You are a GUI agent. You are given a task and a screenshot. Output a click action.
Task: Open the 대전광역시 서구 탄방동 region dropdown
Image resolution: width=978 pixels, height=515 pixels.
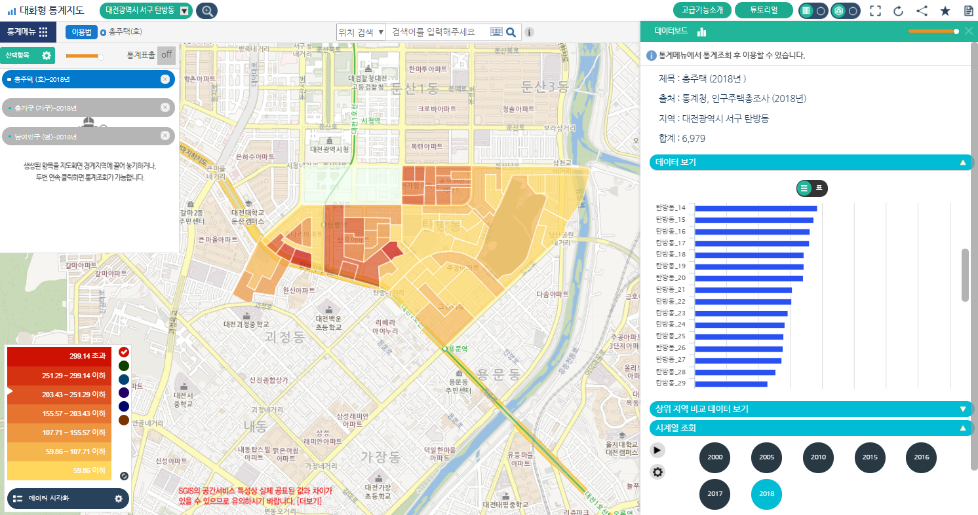[184, 10]
